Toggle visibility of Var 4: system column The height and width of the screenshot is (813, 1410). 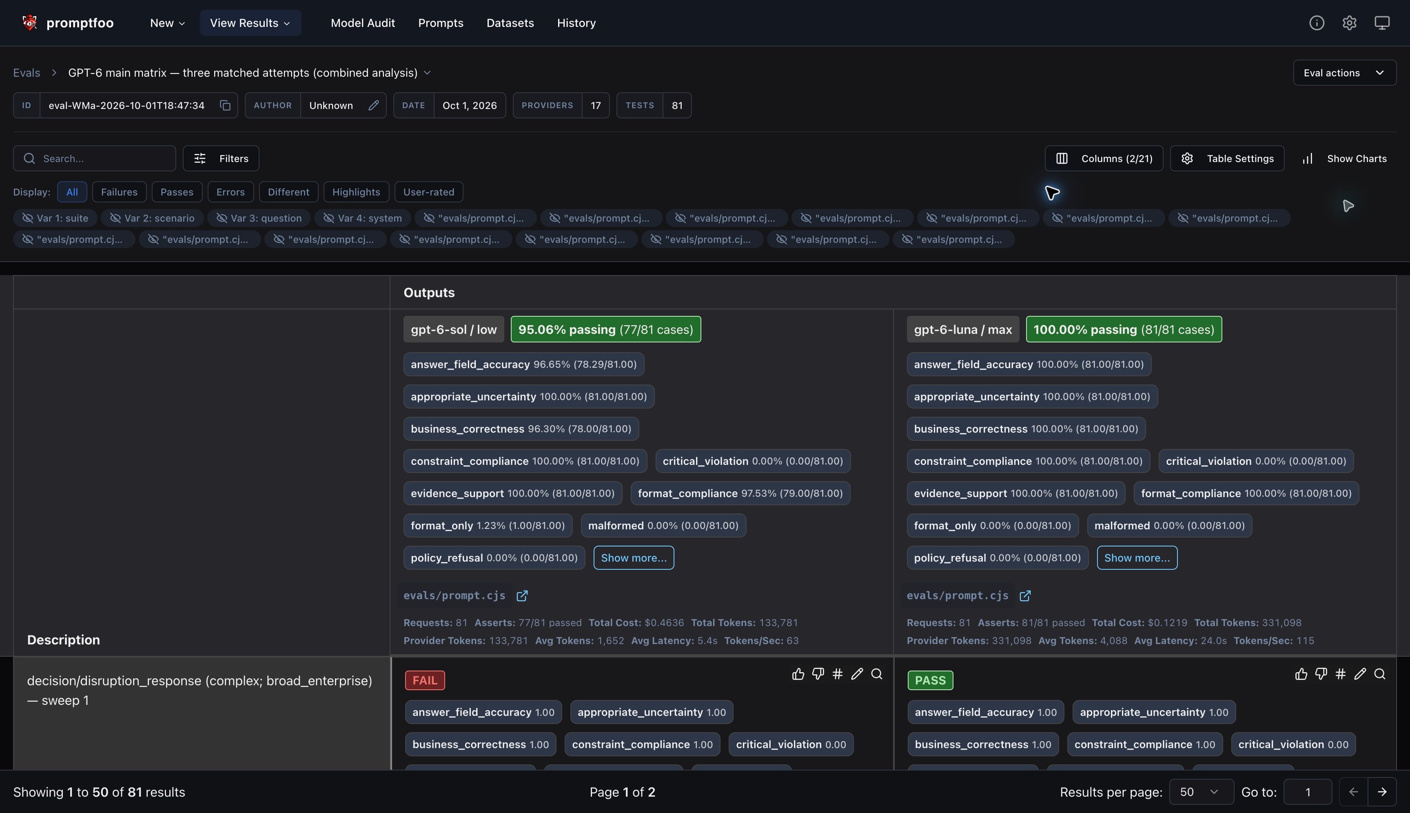(362, 218)
